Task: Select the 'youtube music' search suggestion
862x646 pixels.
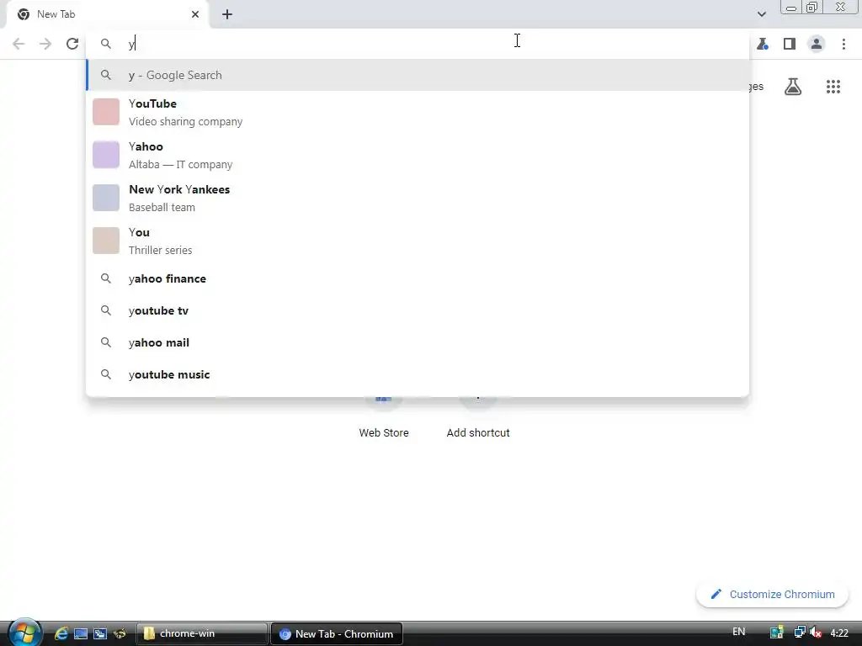Action: 418,374
